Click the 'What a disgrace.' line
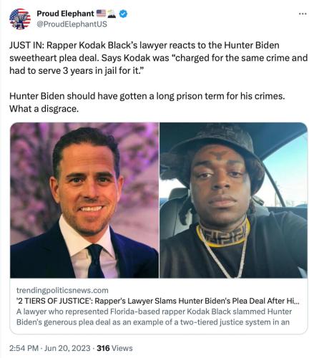This screenshot has width=314, height=358. coord(44,109)
